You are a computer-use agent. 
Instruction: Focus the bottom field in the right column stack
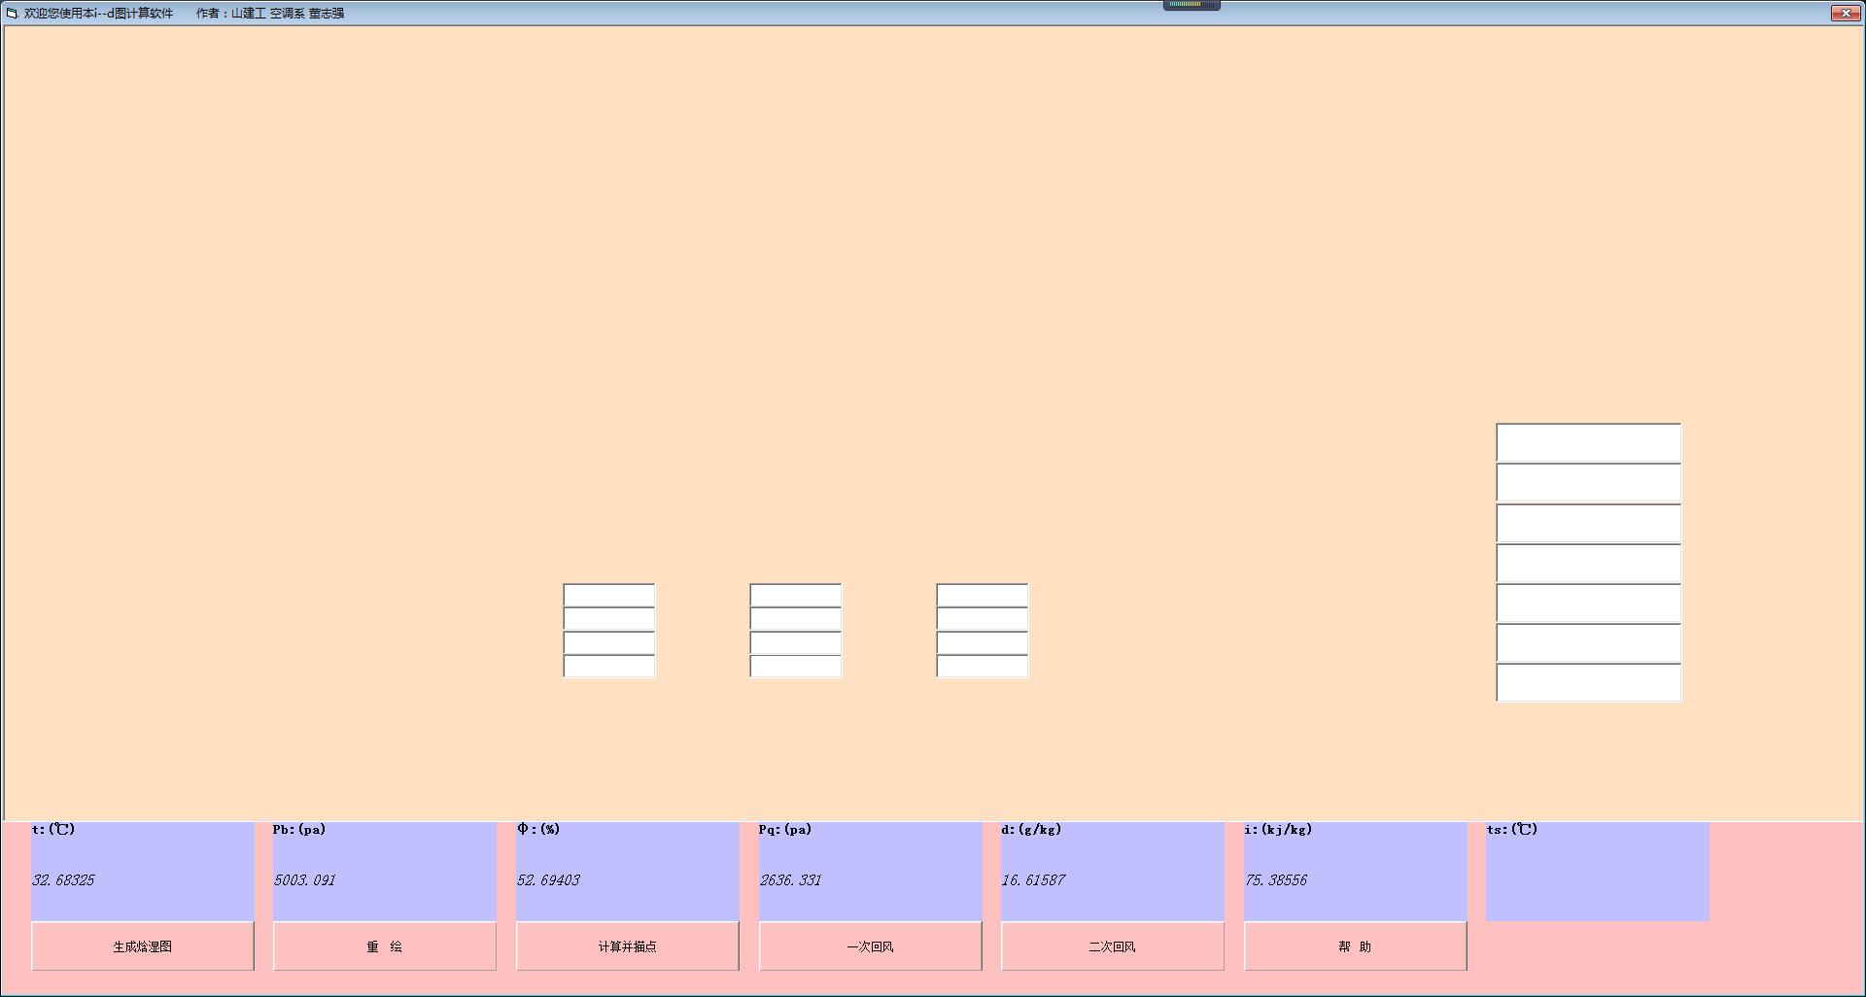pyautogui.click(x=1589, y=683)
